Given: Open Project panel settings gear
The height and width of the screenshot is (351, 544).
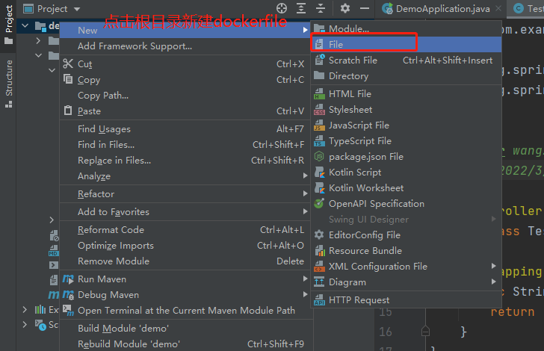Looking at the screenshot, I should pyautogui.click(x=345, y=8).
